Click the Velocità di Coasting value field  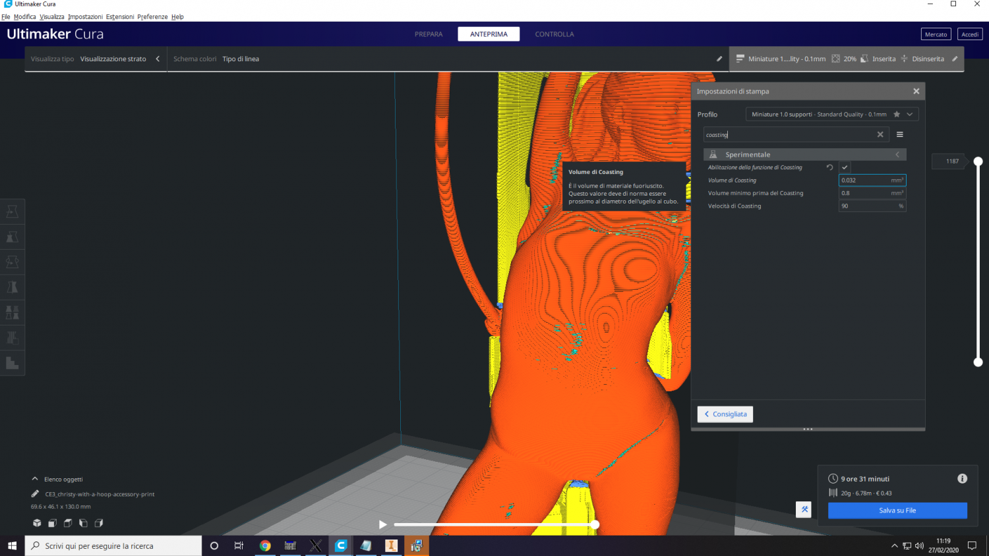pyautogui.click(x=872, y=206)
